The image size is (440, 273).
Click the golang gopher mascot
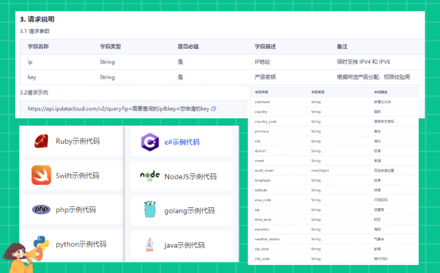coord(150,209)
